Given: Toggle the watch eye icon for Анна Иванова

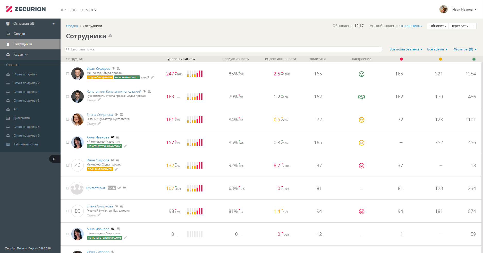Looking at the screenshot, I should point(113,137).
